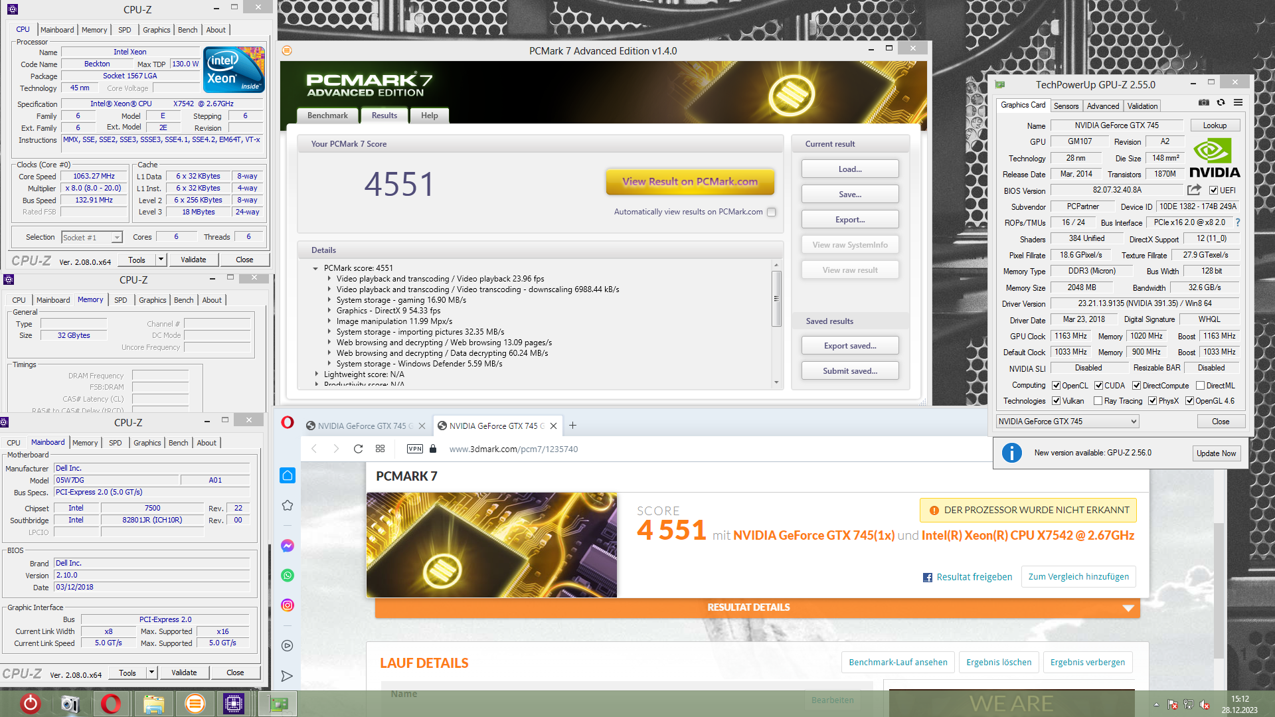
Task: Click BIOS version share/export icon in GPU-Z
Action: [1194, 190]
